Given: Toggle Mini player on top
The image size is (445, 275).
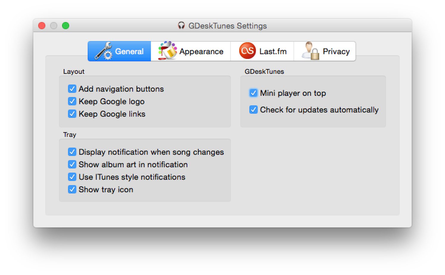Looking at the screenshot, I should pyautogui.click(x=254, y=93).
